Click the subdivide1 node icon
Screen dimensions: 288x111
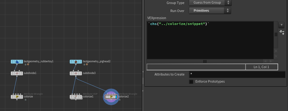[17, 73]
